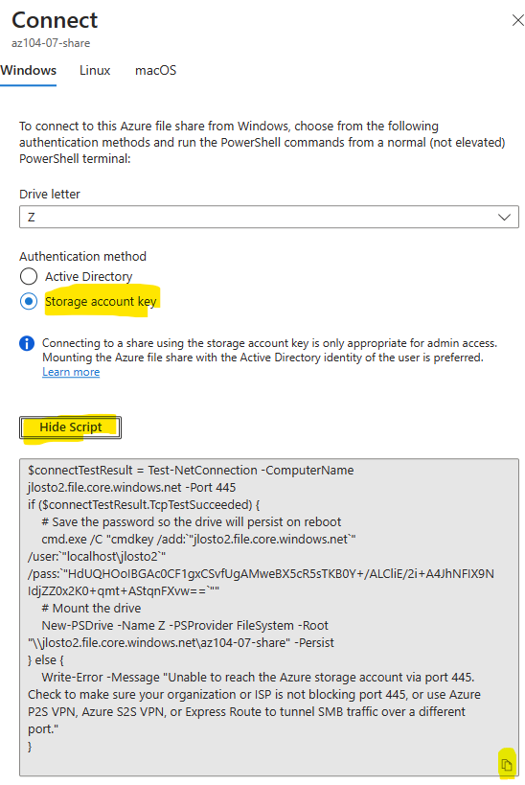525x785 pixels.
Task: Close the Connect panel
Action: point(517,20)
